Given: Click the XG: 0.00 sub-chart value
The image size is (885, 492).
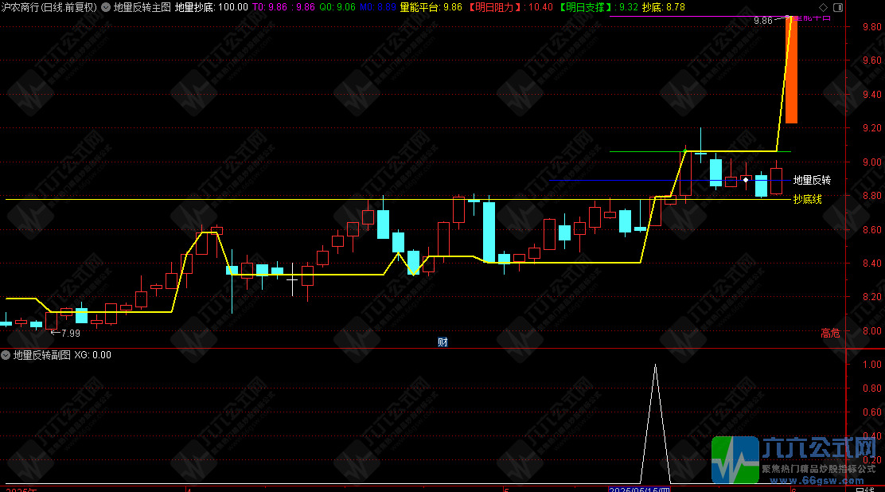Looking at the screenshot, I should pos(92,355).
